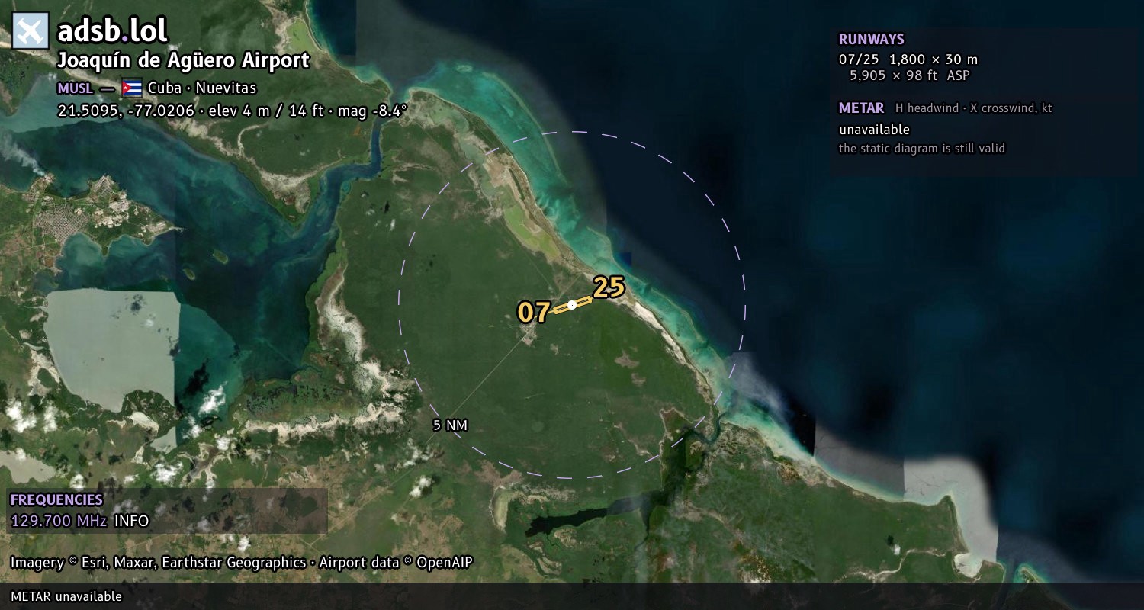Screen dimensions: 1144x610
Task: Select the 07/25 1,800 × 30 m runway entry
Action: [x=908, y=59]
